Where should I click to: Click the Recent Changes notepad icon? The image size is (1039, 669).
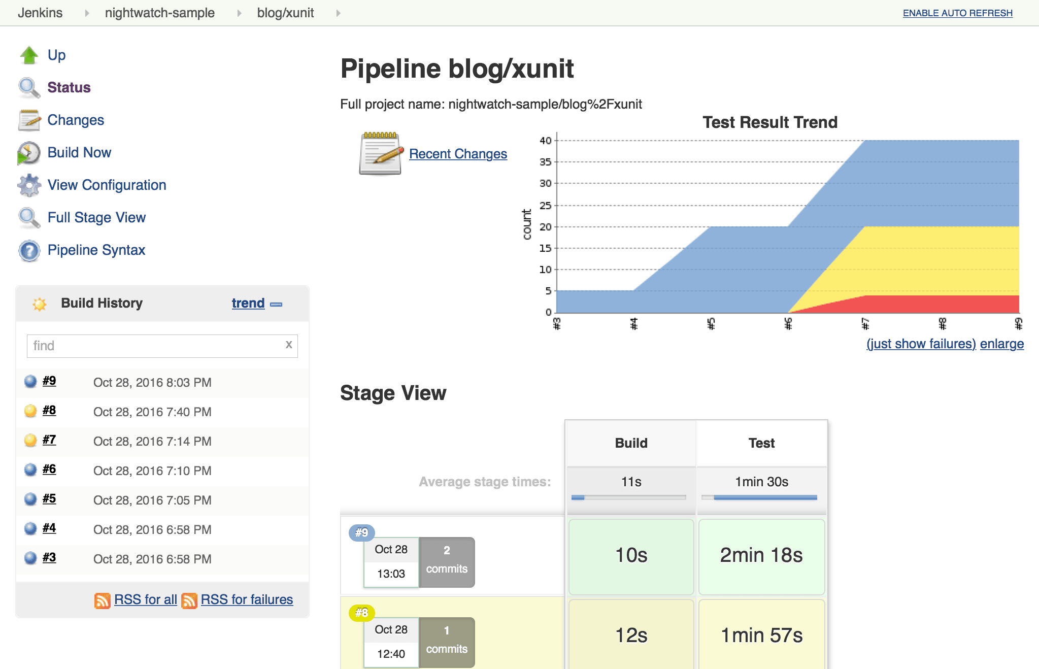[381, 154]
